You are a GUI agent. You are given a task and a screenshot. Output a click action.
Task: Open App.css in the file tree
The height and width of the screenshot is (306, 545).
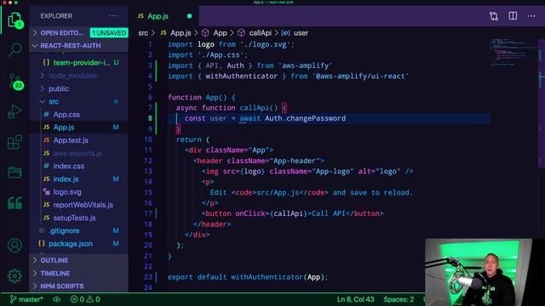point(66,115)
